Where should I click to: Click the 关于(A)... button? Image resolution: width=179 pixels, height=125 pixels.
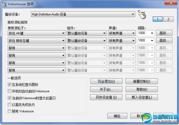coord(106,89)
